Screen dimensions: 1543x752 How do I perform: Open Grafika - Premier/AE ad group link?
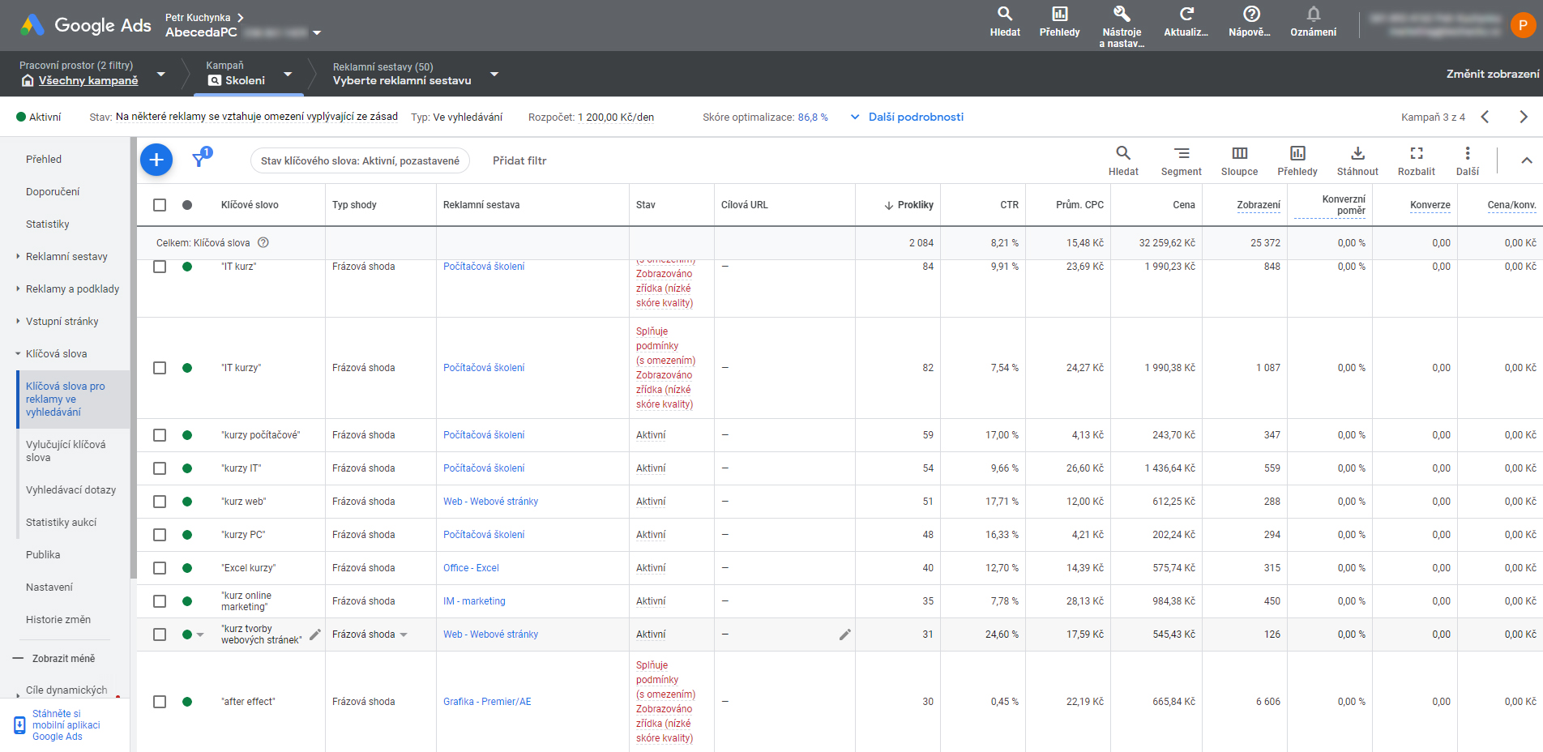[x=487, y=702]
